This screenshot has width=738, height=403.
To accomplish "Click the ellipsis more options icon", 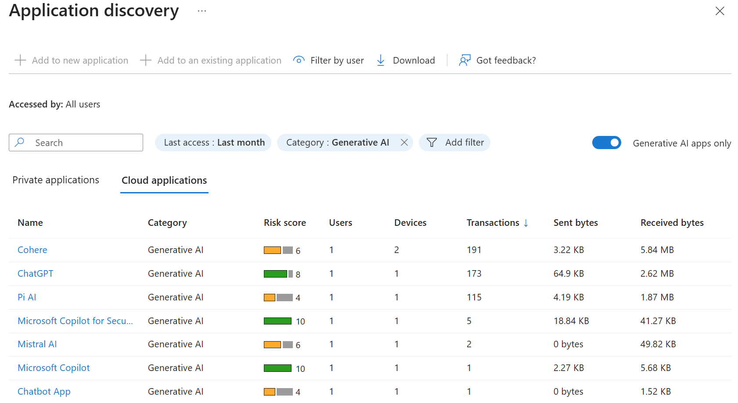I will (x=202, y=11).
